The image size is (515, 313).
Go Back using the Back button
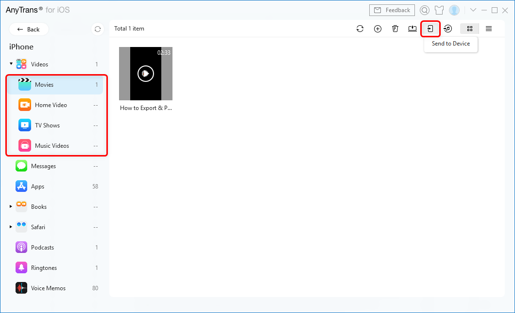pos(29,29)
